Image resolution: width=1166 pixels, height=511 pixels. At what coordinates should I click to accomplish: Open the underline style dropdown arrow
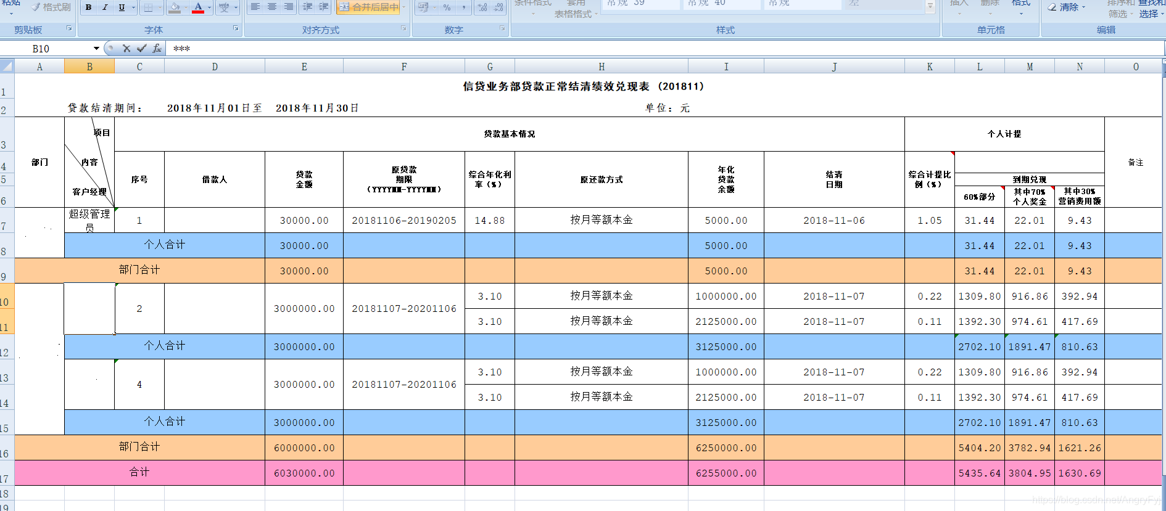click(x=133, y=7)
